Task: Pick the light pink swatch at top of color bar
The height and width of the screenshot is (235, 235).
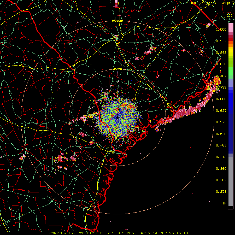Action: tap(231, 28)
